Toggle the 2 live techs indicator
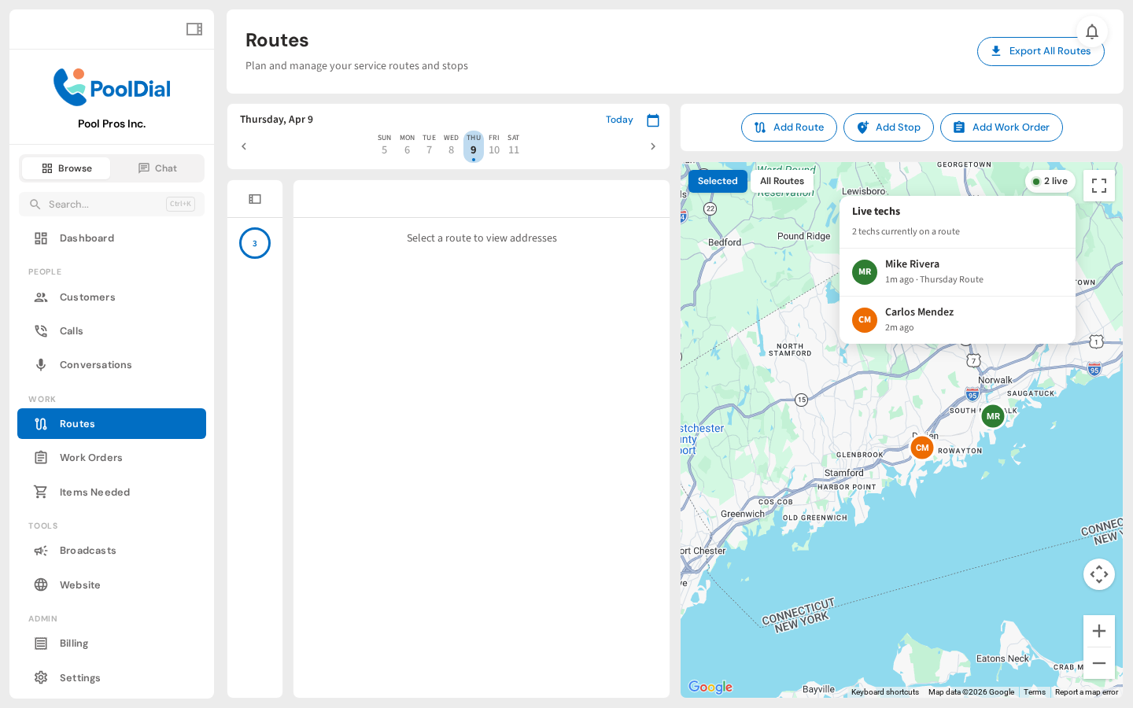Viewport: 1133px width, 708px height. tap(1050, 181)
